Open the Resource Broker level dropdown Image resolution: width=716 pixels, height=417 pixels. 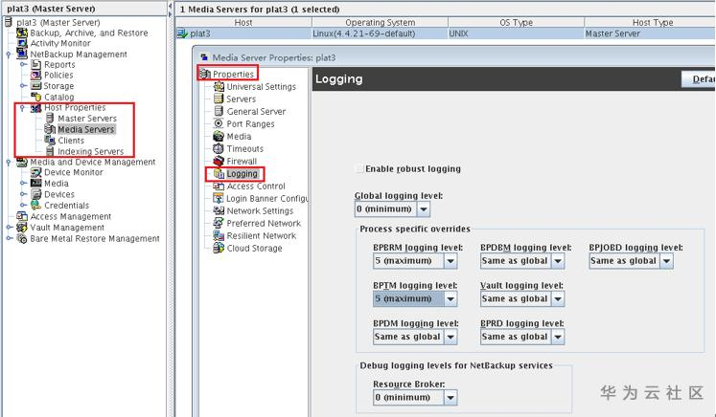click(450, 398)
